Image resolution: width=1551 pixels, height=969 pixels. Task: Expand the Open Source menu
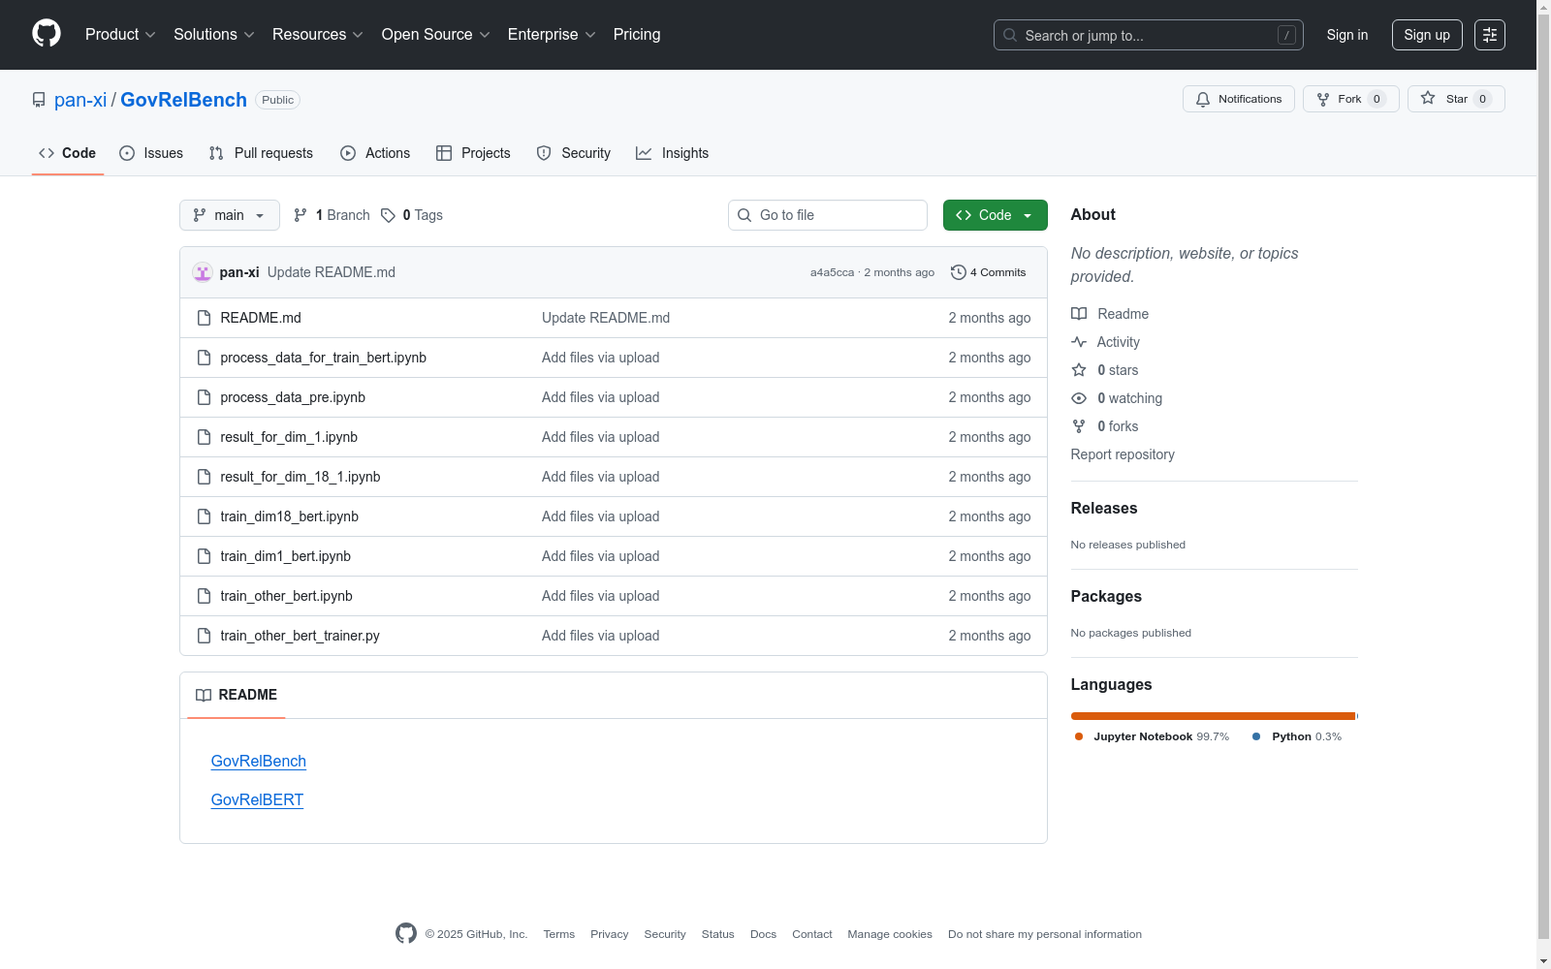click(x=436, y=35)
